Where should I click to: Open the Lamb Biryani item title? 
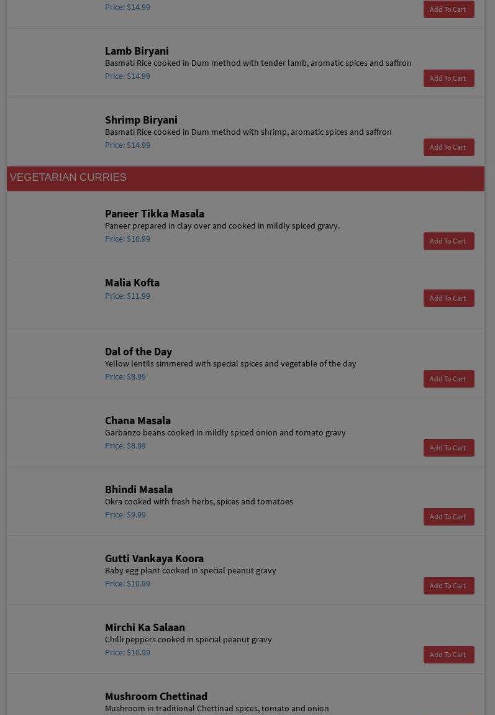pyautogui.click(x=137, y=51)
